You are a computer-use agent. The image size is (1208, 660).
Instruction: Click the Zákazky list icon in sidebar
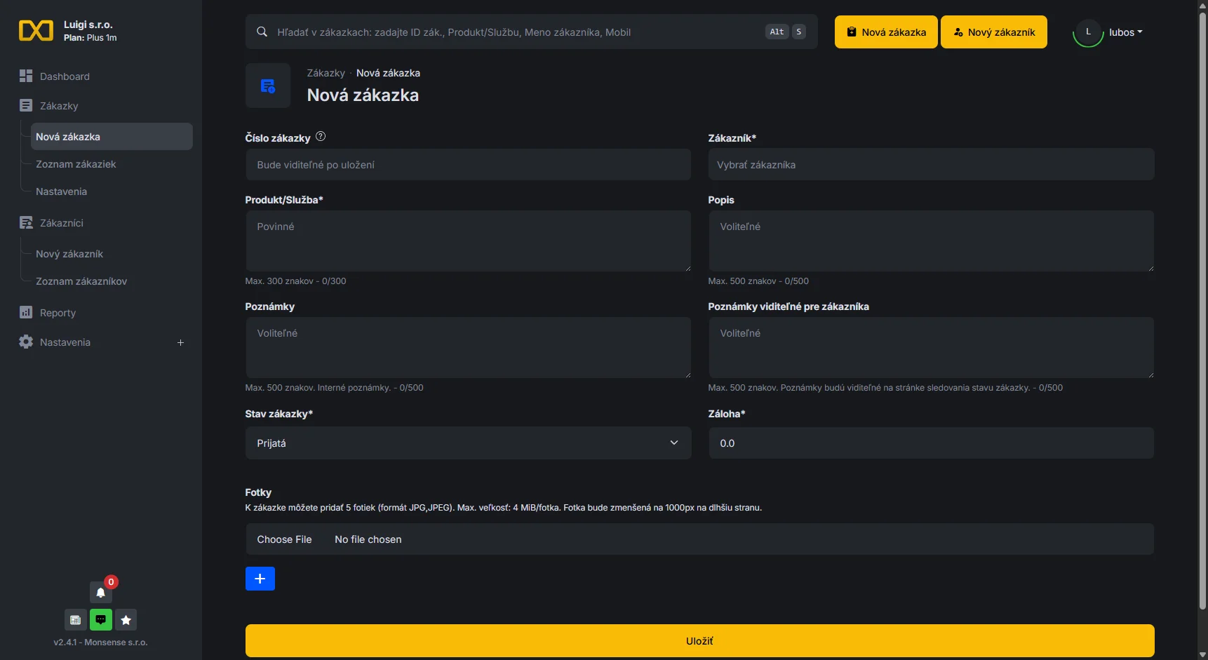coord(26,105)
